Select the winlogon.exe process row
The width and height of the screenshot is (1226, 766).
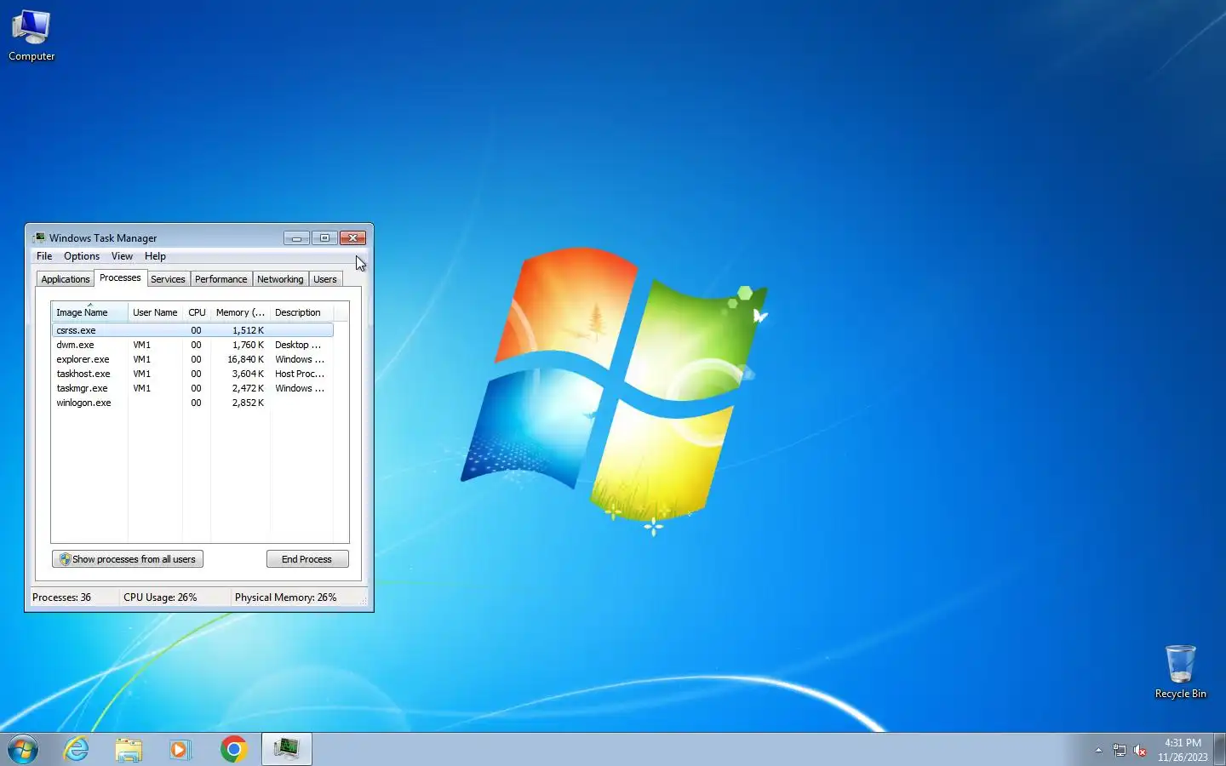[192, 403]
